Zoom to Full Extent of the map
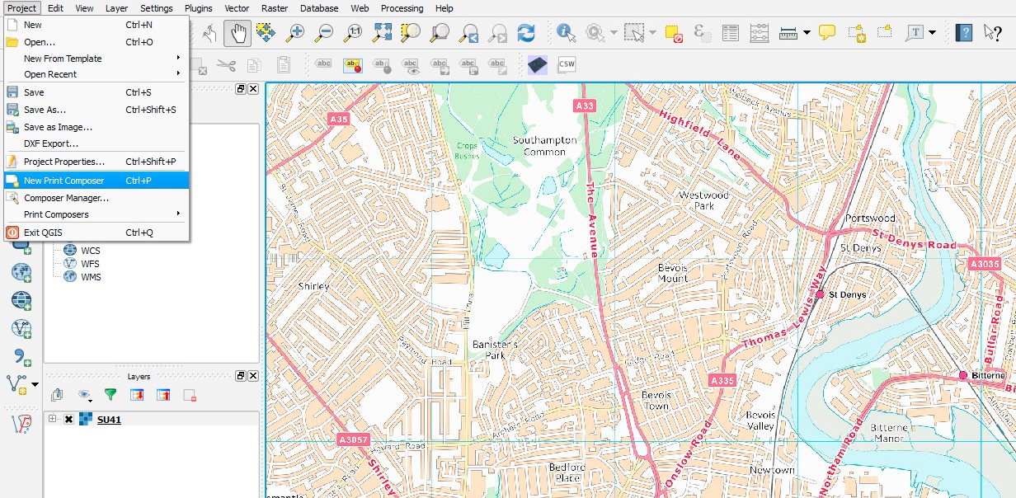This screenshot has height=498, width=1016. click(383, 34)
